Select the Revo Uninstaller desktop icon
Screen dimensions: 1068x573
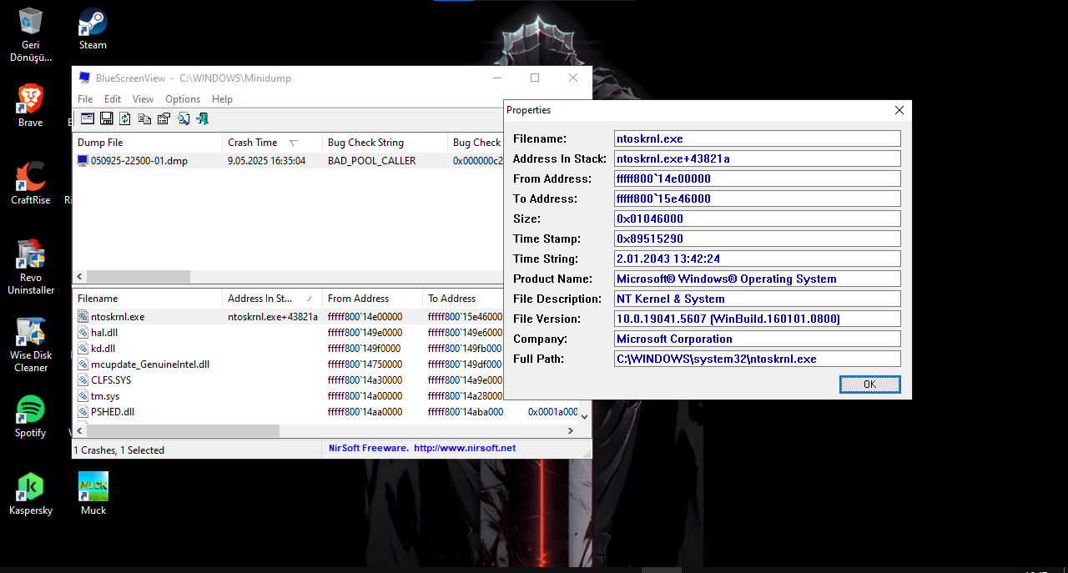coord(31,267)
